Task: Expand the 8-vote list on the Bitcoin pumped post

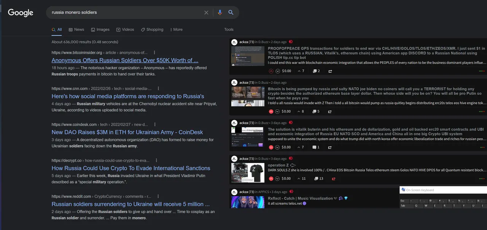Action: pos(301,111)
